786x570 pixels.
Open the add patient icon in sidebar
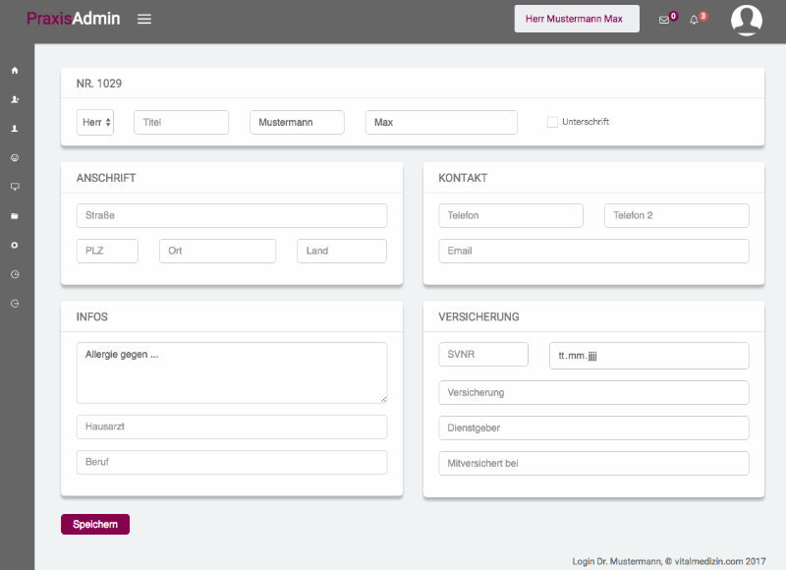tap(15, 99)
